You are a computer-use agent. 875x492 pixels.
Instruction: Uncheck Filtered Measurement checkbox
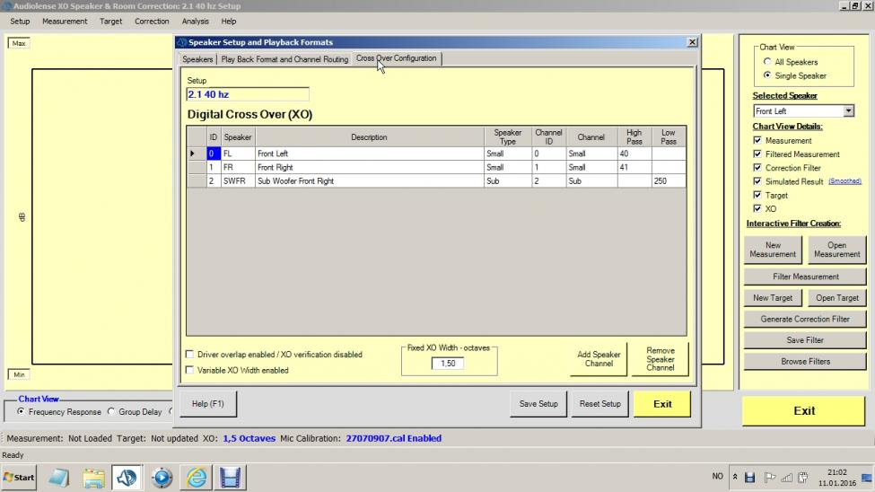(757, 154)
